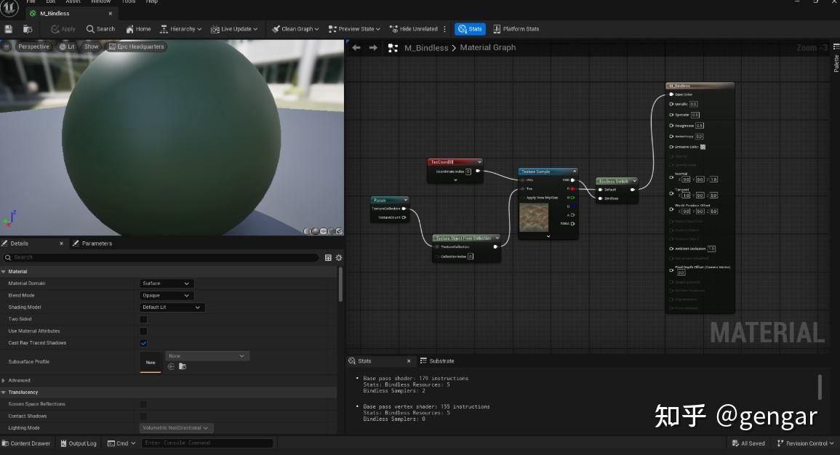The width and height of the screenshot is (840, 455).
Task: Click the Texture Sample R red output pin
Action: point(572,189)
